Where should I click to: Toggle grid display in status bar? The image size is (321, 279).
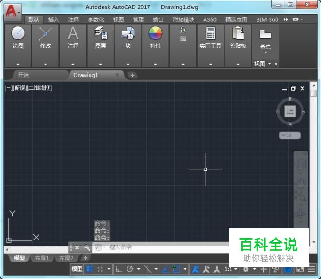(89, 269)
